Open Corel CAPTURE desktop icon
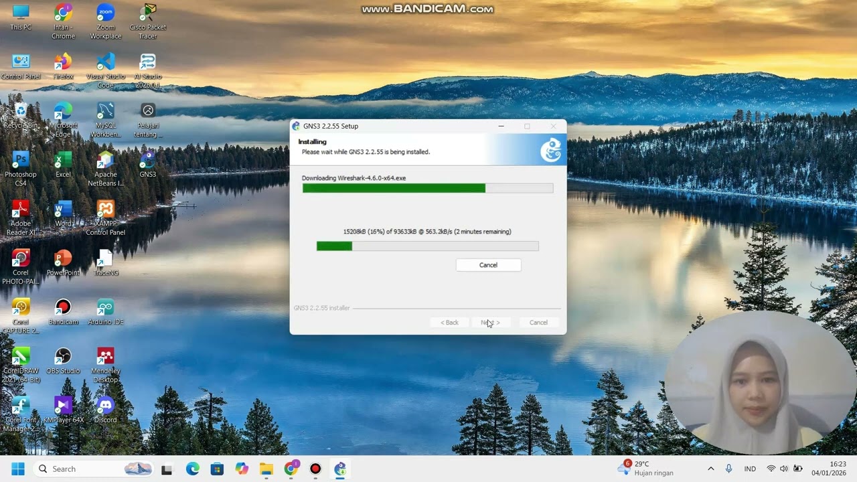 click(21, 316)
